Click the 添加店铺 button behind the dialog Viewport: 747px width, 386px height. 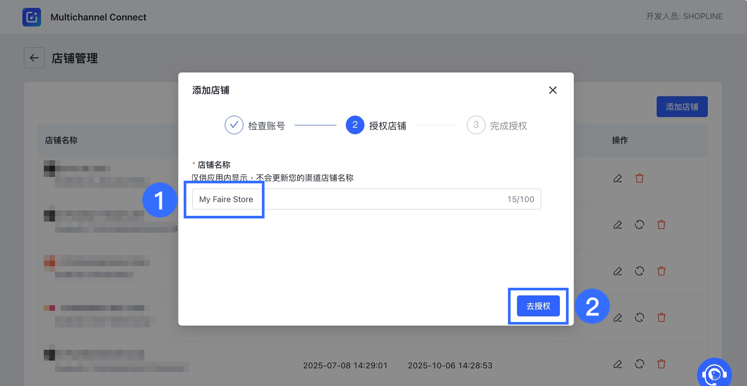(x=682, y=107)
